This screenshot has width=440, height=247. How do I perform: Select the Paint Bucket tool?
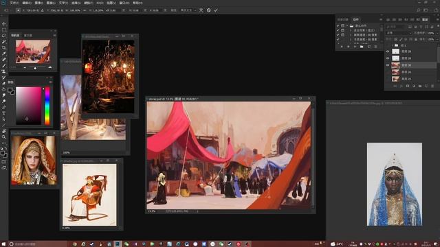[x=4, y=89]
